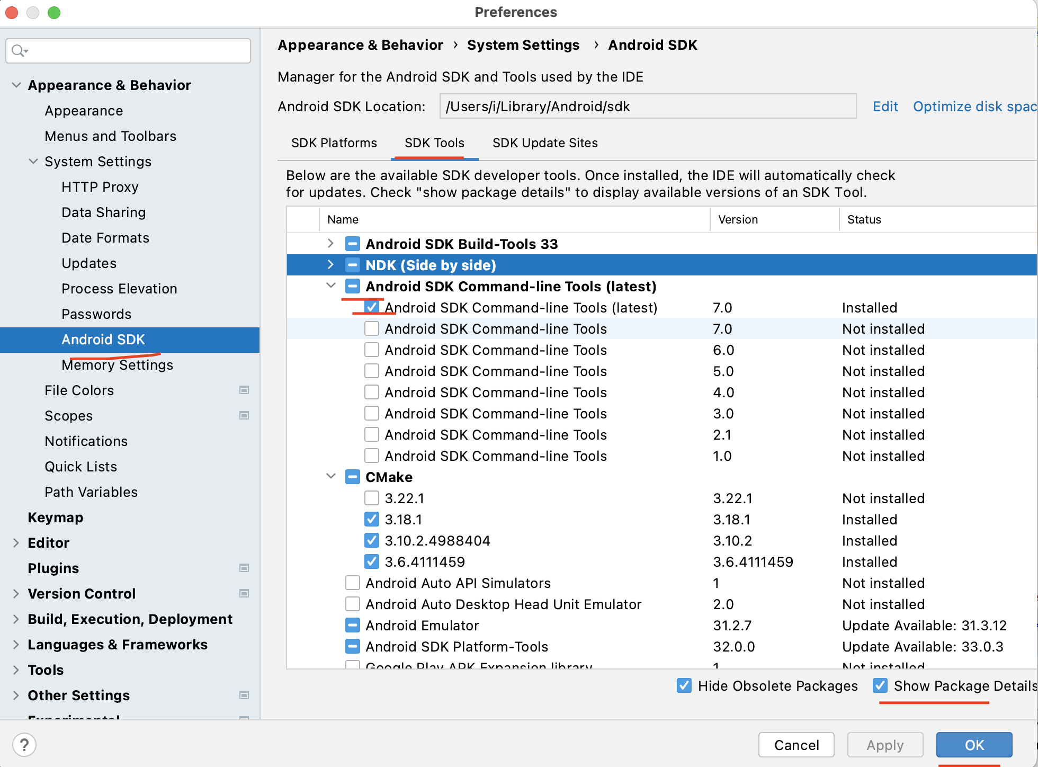Open the SDK Update Sites tab
The height and width of the screenshot is (767, 1038).
click(x=544, y=143)
